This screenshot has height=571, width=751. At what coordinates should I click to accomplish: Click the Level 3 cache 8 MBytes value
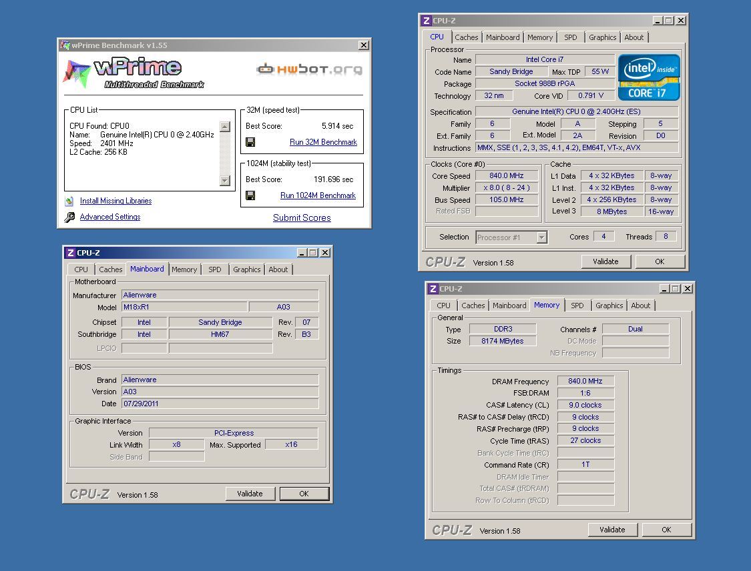click(611, 211)
